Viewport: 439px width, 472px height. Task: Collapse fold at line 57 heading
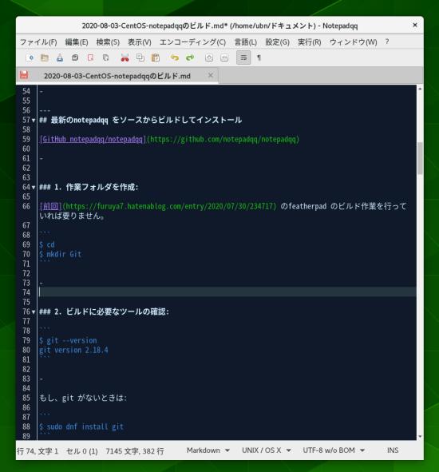34,121
